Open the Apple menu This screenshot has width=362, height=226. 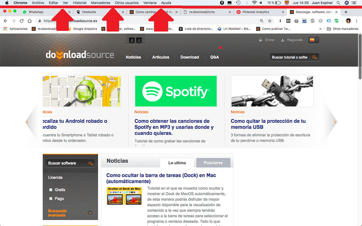[x=7, y=3]
